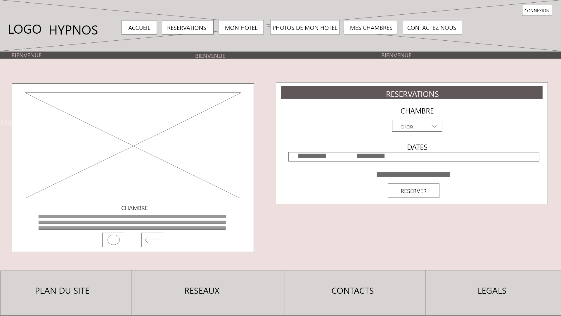561x316 pixels.
Task: Open RESEAUX footer section
Action: tap(202, 291)
